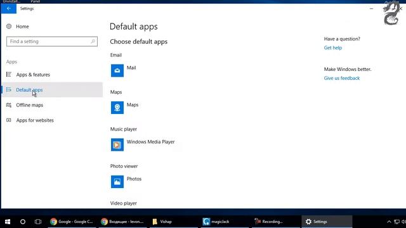Change photo viewer Photos label
Screen dimensions: 406x228
coord(134,179)
